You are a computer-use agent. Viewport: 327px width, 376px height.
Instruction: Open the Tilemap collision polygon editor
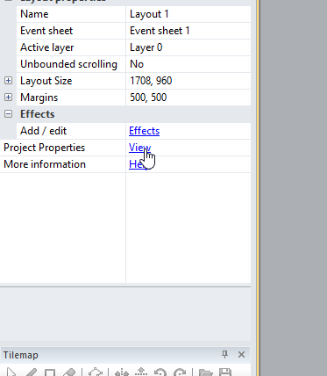[96, 372]
